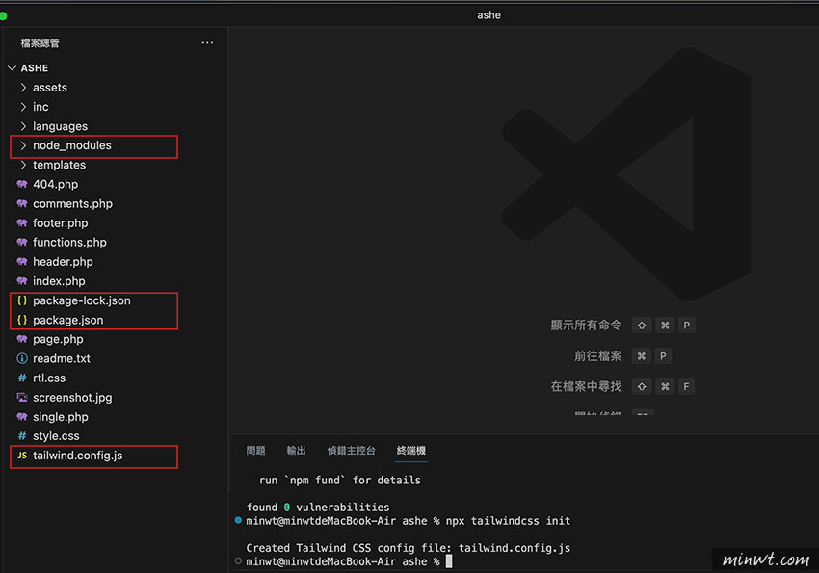This screenshot has width=819, height=573.
Task: Click the PHP icon beside page.php
Action: point(22,339)
